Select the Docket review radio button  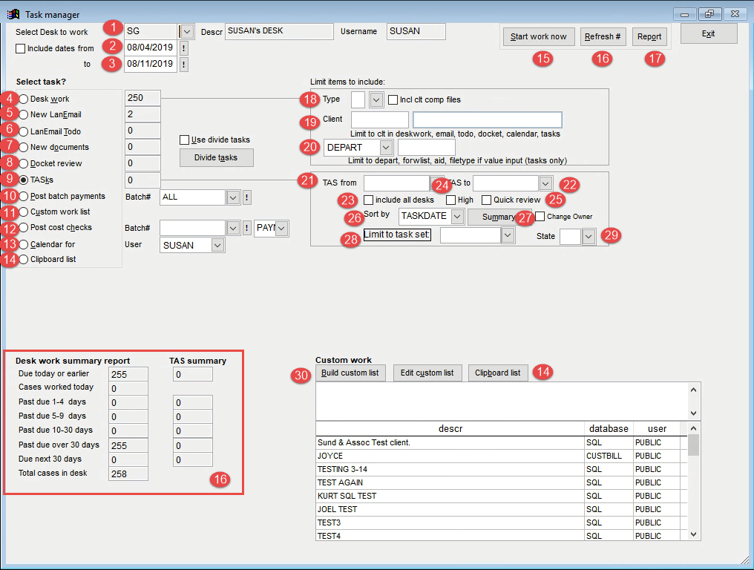[x=24, y=163]
